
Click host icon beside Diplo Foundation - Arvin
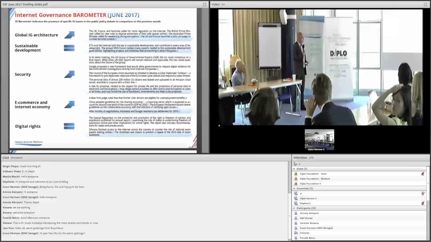(296, 174)
